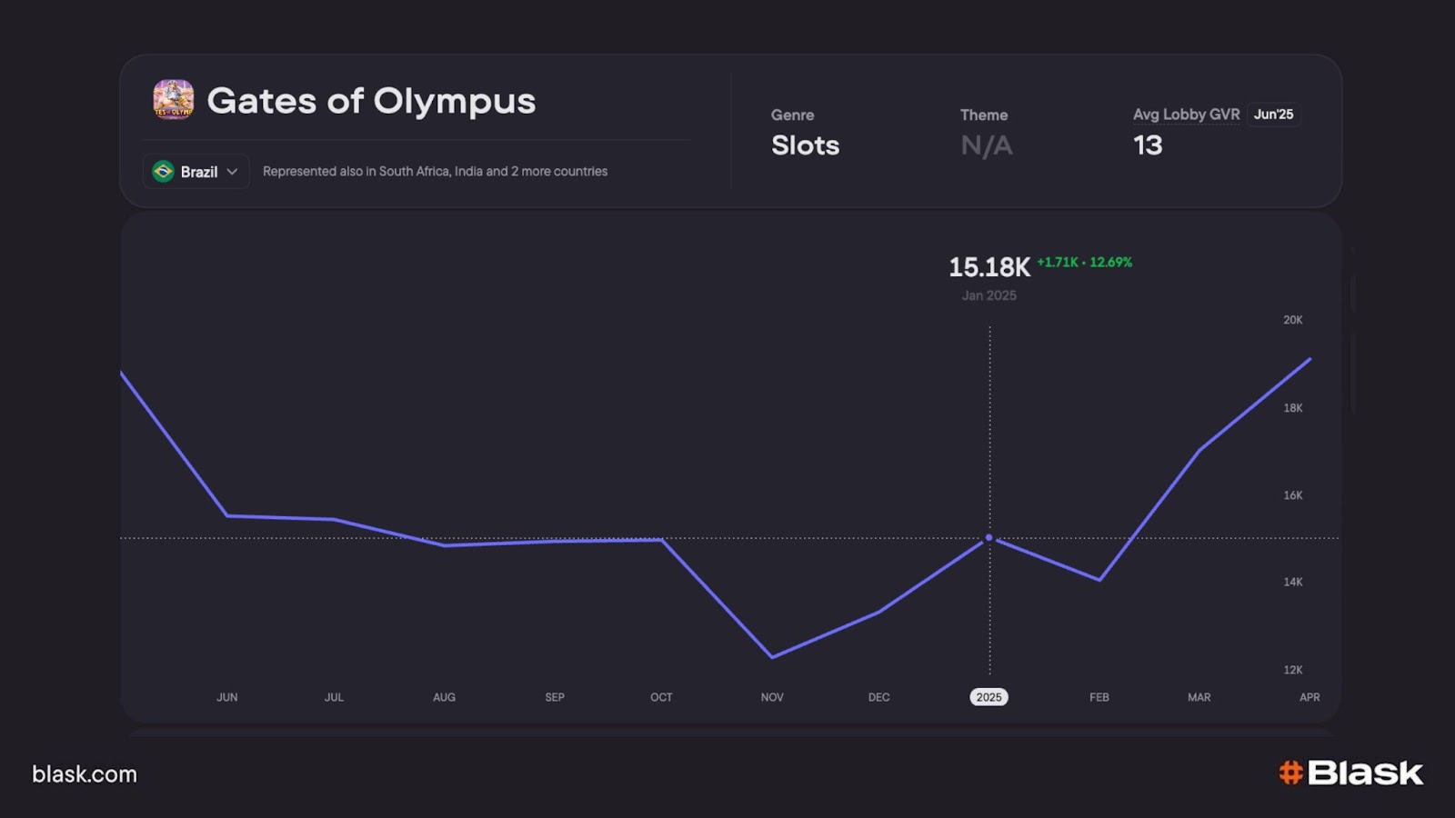Click the Brazil flag icon
The image size is (1455, 818).
point(164,172)
